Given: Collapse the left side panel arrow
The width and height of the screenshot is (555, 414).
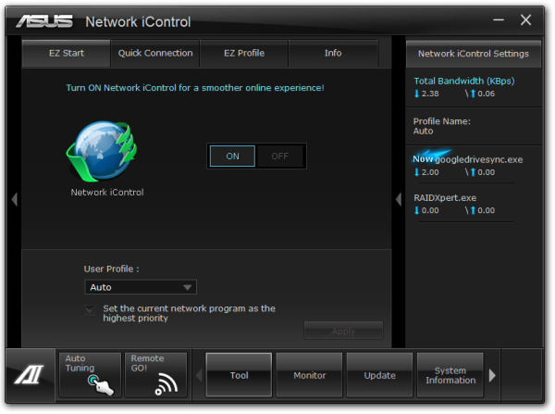Looking at the screenshot, I should coord(15,199).
